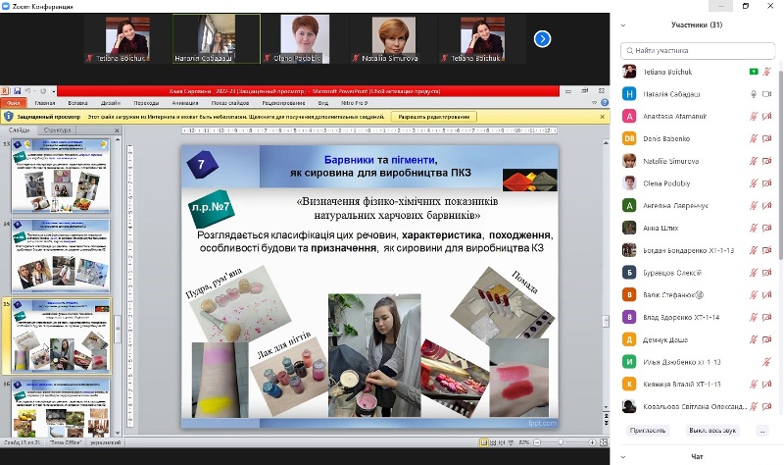The height and width of the screenshot is (465, 784).
Task: Open PowerPoint help question mark icon
Action: click(605, 103)
